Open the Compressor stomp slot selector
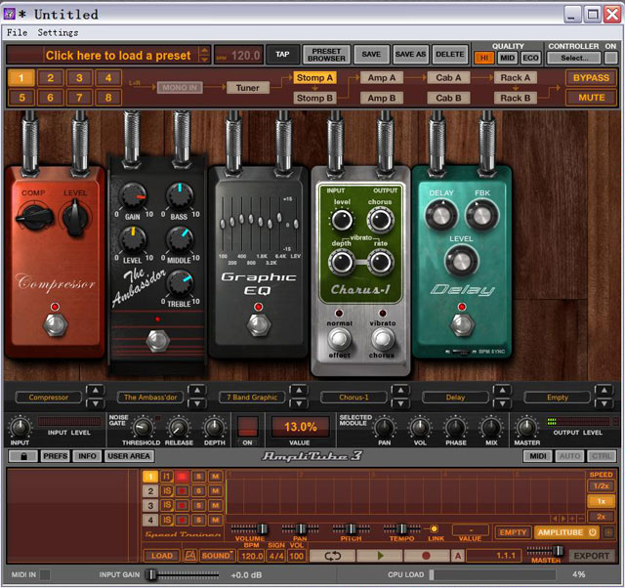The height and width of the screenshot is (588, 625). (x=48, y=398)
